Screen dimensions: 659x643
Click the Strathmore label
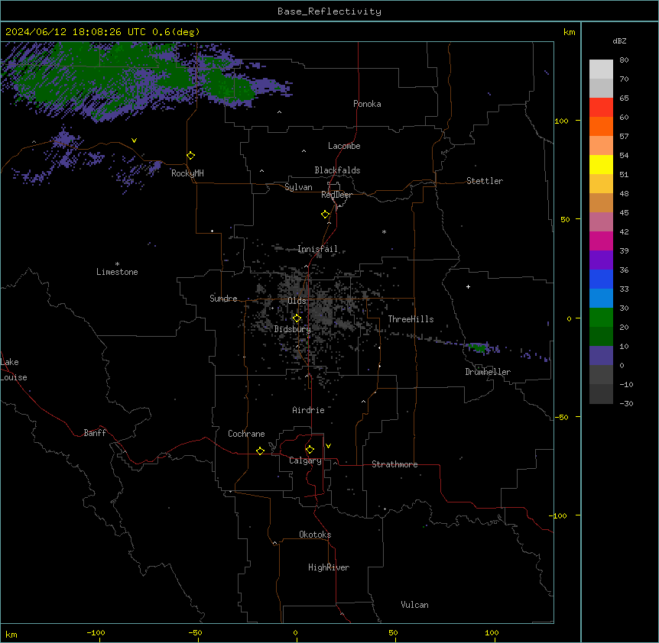[394, 464]
